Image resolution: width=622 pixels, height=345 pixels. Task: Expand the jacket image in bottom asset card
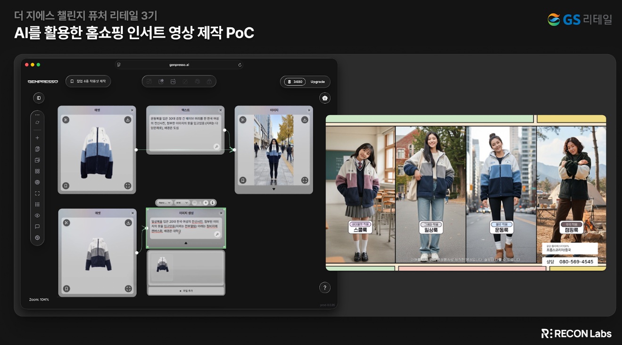pos(128,288)
